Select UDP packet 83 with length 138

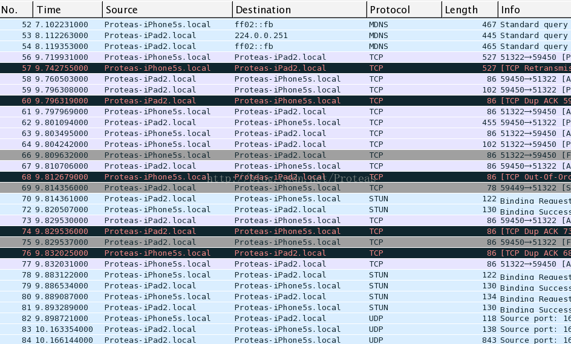point(285,329)
